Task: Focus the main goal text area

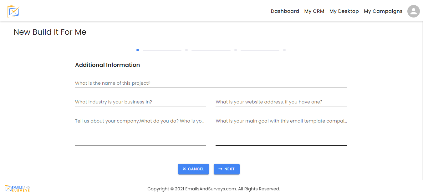Action: pyautogui.click(x=281, y=131)
